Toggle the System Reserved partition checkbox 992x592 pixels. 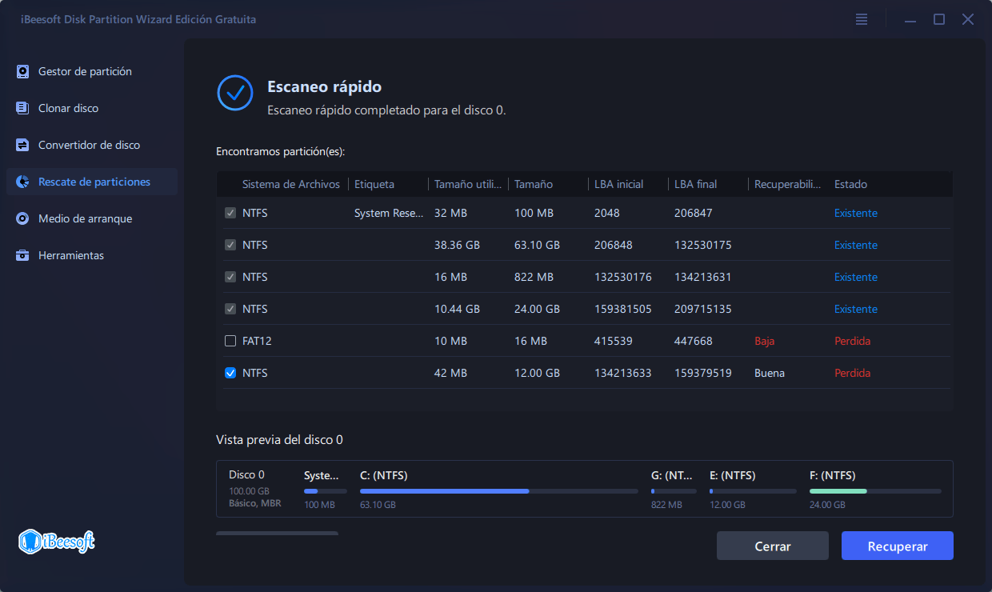coord(230,214)
